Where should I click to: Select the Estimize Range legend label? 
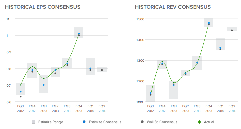(51, 122)
